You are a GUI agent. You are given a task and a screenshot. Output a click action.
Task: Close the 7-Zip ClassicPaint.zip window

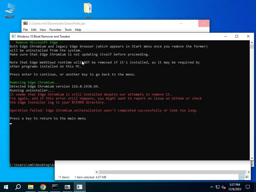pyautogui.click(x=204, y=23)
